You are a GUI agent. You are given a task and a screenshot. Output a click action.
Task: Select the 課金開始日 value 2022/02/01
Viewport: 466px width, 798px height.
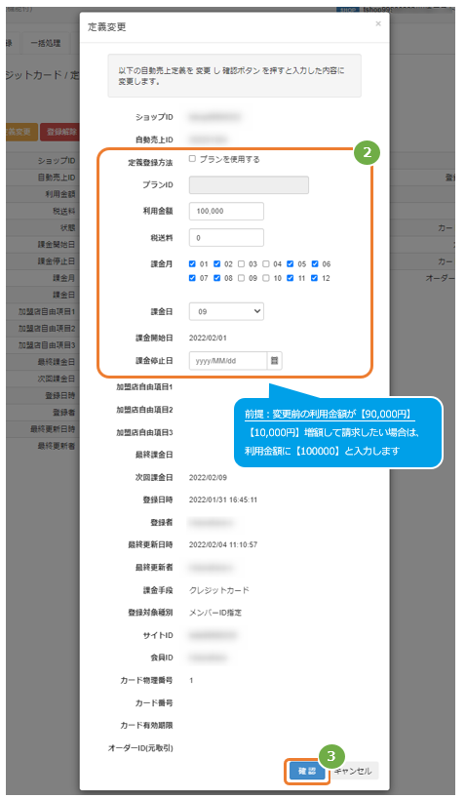click(x=208, y=338)
